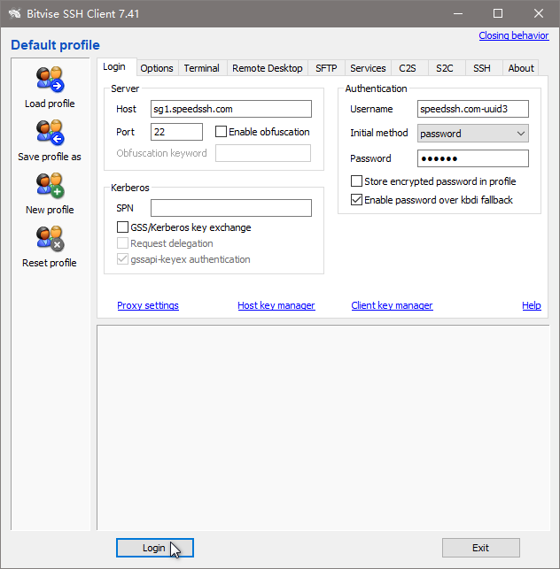The height and width of the screenshot is (569, 560).
Task: Uncheck Enable password over kbdi fallback
Action: (356, 200)
